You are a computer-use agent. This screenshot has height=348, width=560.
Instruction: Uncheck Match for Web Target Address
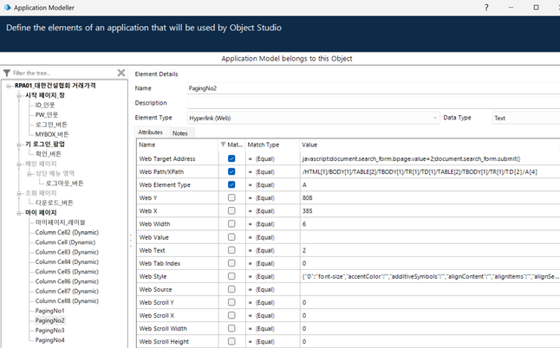pyautogui.click(x=231, y=159)
